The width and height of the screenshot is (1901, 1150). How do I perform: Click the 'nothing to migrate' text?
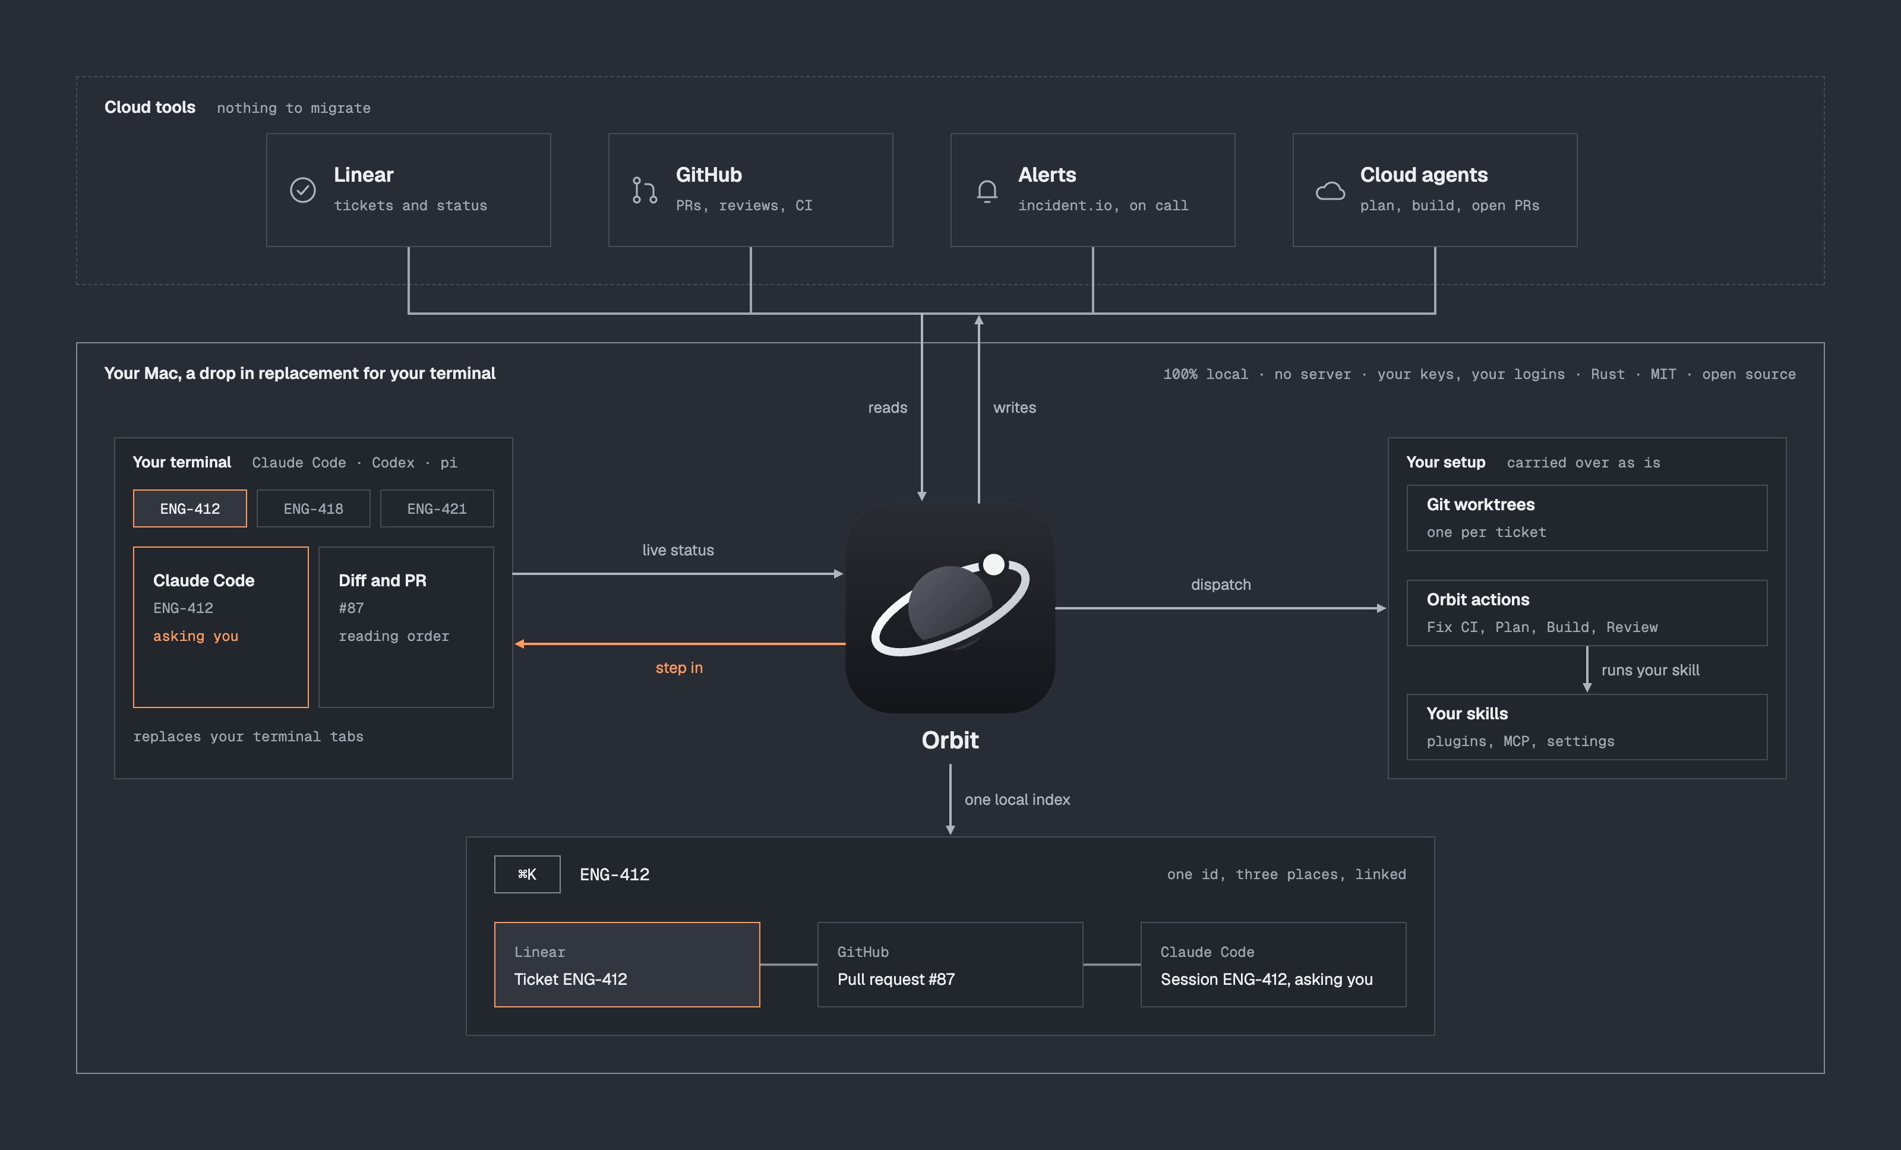293,108
